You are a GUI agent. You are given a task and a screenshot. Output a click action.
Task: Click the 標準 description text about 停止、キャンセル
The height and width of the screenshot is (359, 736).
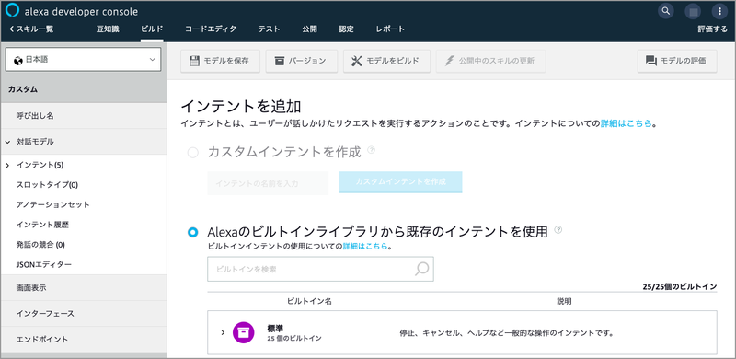(x=507, y=333)
